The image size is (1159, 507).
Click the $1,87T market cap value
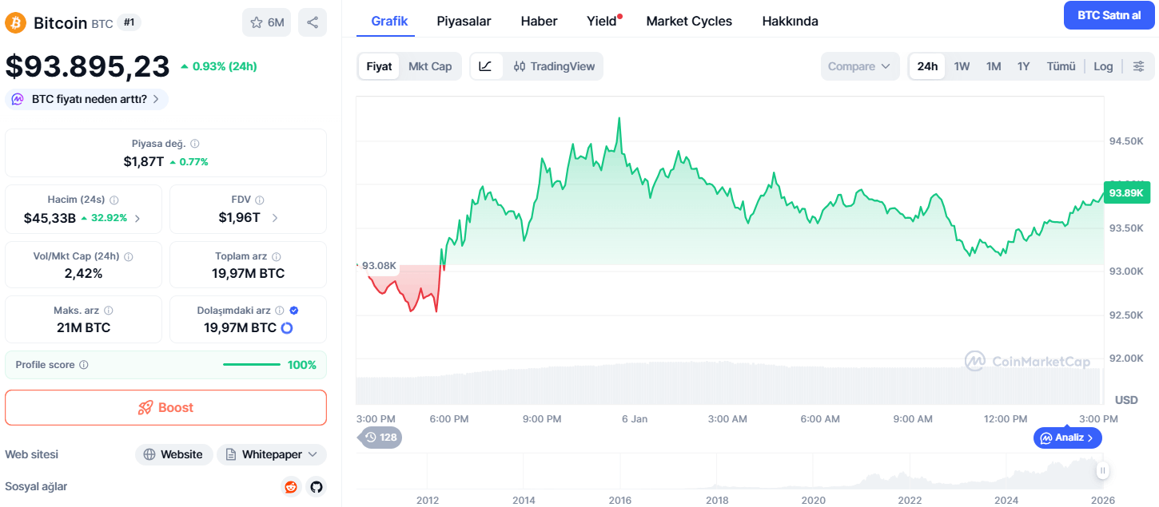tap(144, 161)
